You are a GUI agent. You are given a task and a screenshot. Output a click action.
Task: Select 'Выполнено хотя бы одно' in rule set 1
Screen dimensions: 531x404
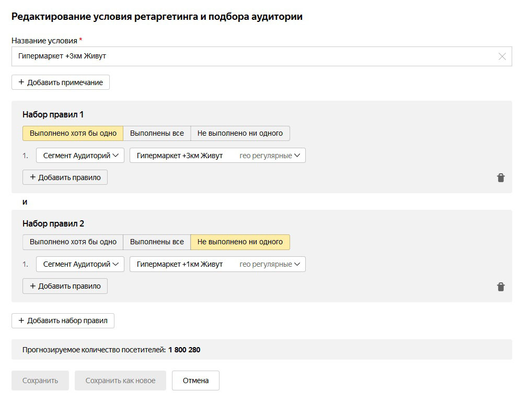pos(73,133)
